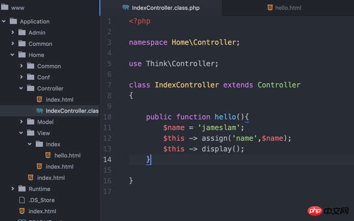Screen dimensions: 354x221
Task: Click the namespace keyword on line 3
Action: tap(148, 42)
